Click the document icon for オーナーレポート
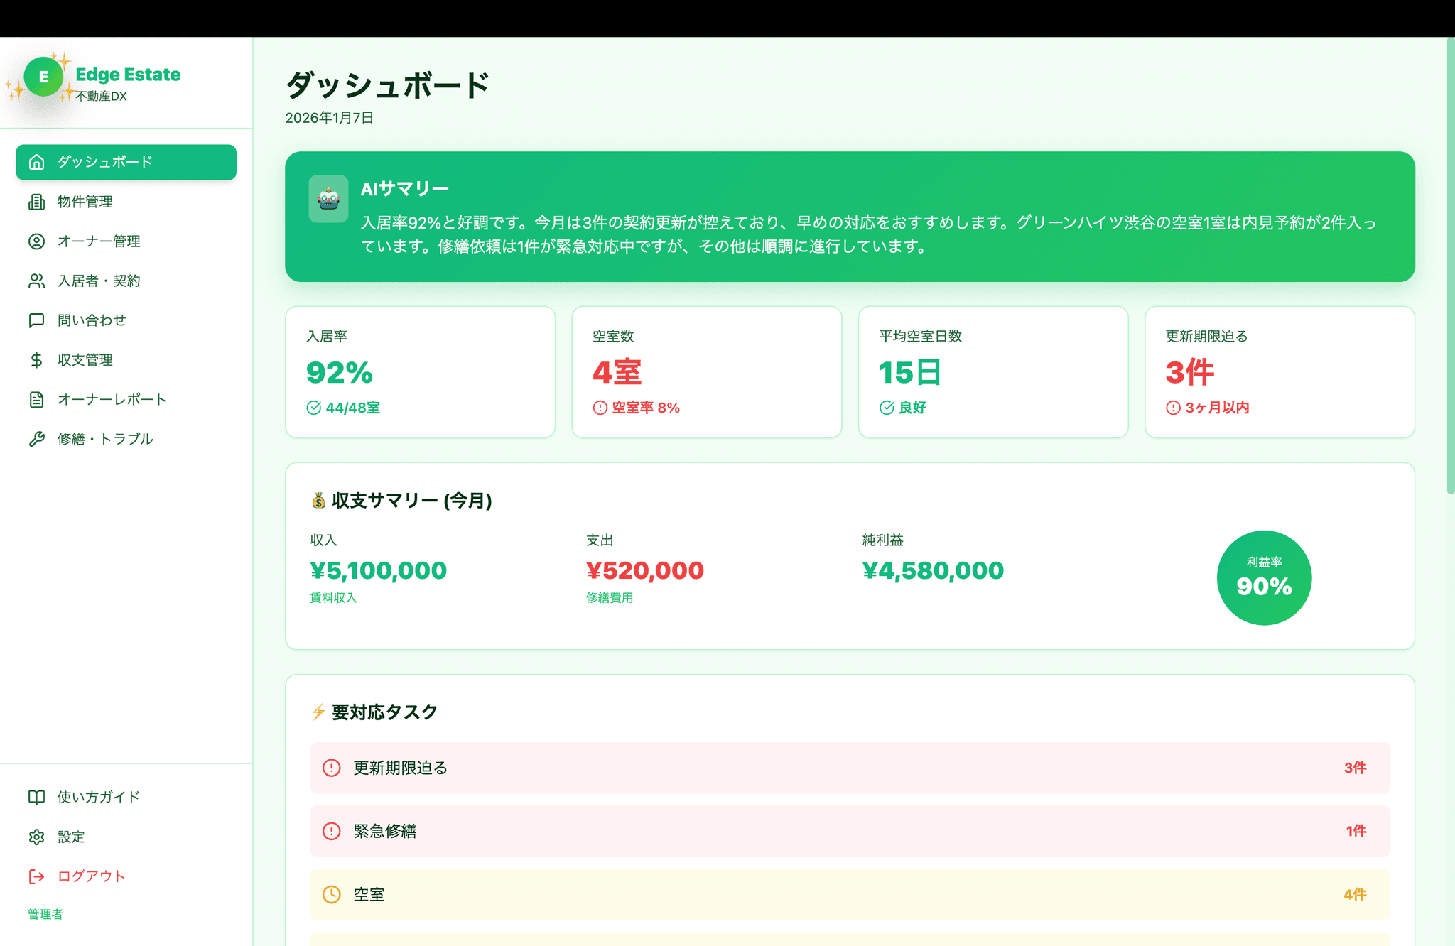 [x=36, y=400]
